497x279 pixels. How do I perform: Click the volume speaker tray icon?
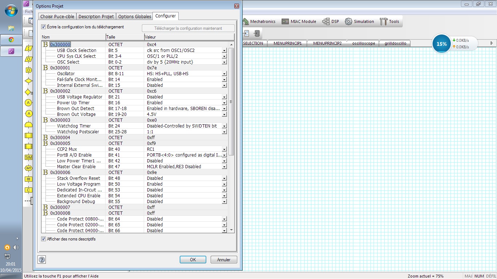(x=16, y=247)
